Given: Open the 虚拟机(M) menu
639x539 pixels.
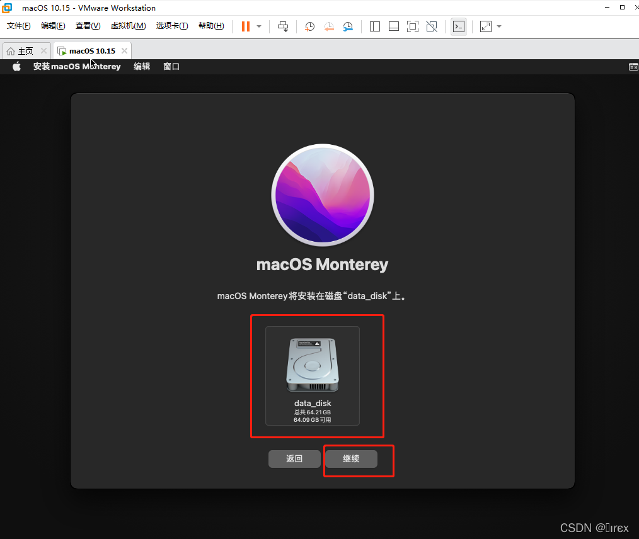Looking at the screenshot, I should [x=129, y=26].
